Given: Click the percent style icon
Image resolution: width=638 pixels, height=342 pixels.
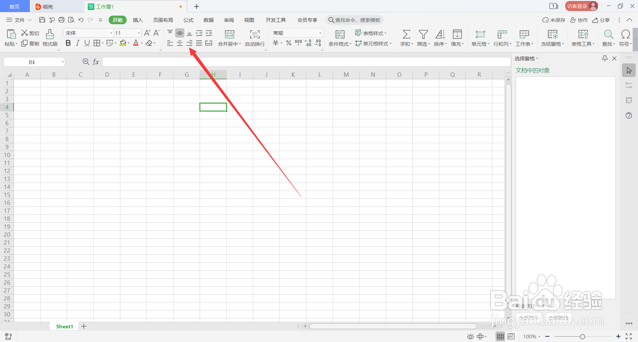Looking at the screenshot, I should tap(289, 43).
